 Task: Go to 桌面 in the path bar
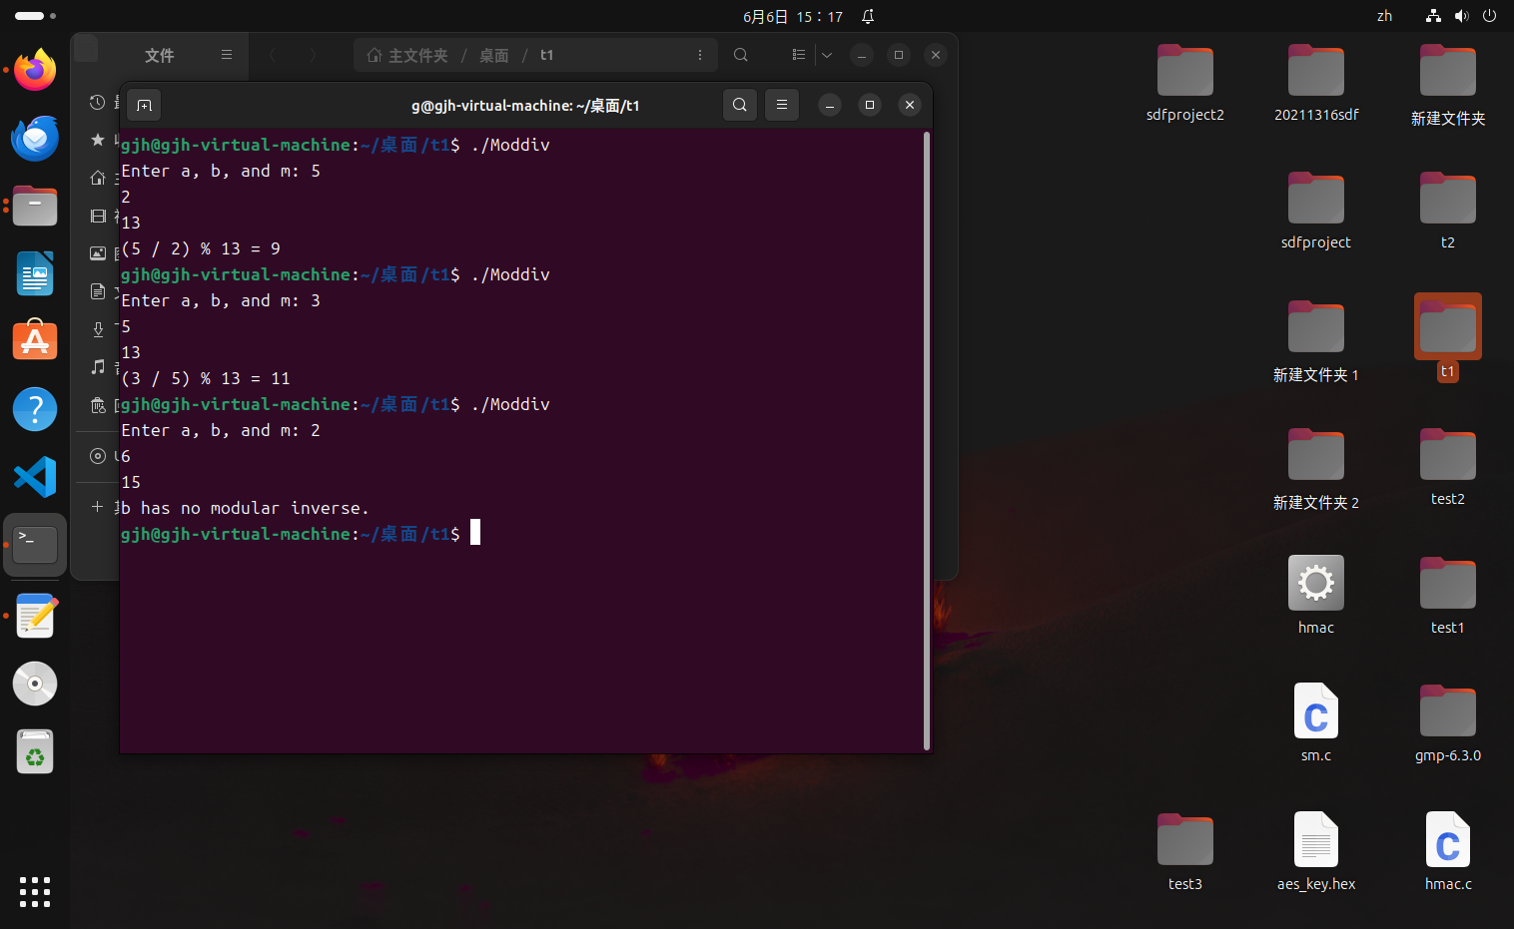pyautogui.click(x=494, y=55)
